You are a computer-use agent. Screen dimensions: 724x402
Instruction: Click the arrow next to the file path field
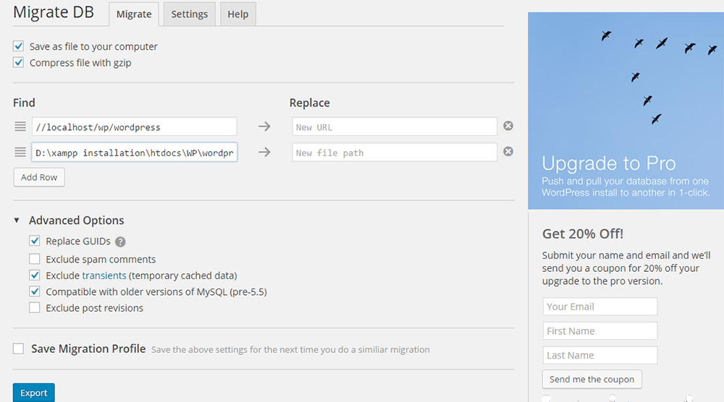pyautogui.click(x=264, y=152)
